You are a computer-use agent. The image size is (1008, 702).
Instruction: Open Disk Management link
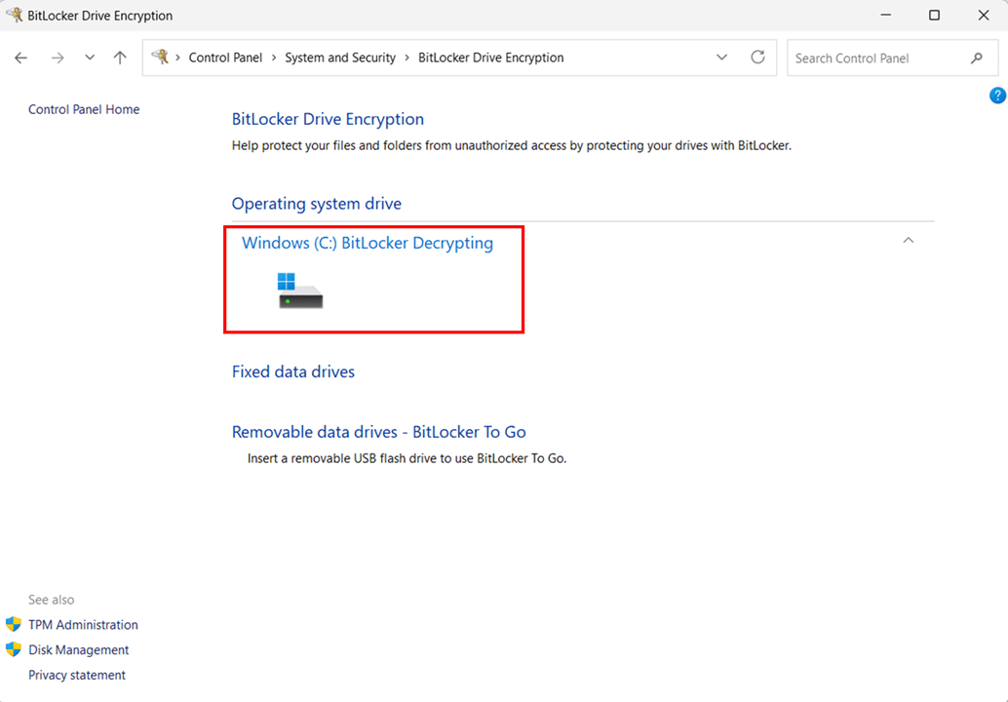(78, 650)
